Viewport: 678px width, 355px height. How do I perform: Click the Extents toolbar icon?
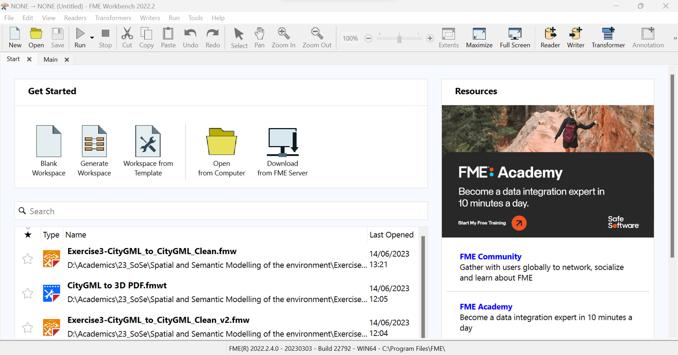pos(449,38)
